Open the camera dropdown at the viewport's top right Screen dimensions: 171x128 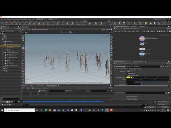tap(107, 35)
